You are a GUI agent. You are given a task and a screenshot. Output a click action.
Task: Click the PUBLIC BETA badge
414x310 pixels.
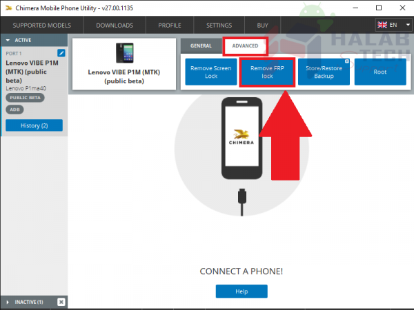coord(25,98)
